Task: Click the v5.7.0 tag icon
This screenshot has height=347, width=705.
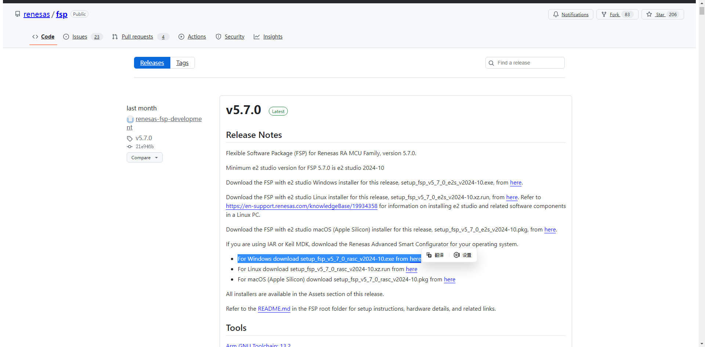Action: [130, 138]
